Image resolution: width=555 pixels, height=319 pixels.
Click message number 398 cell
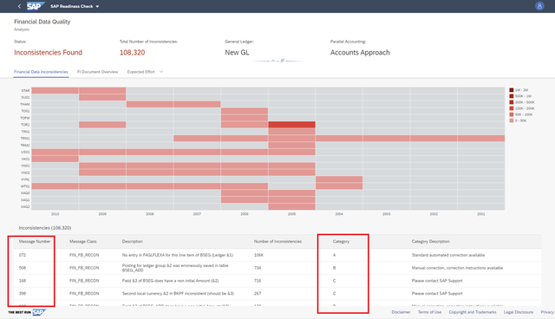pos(23,293)
